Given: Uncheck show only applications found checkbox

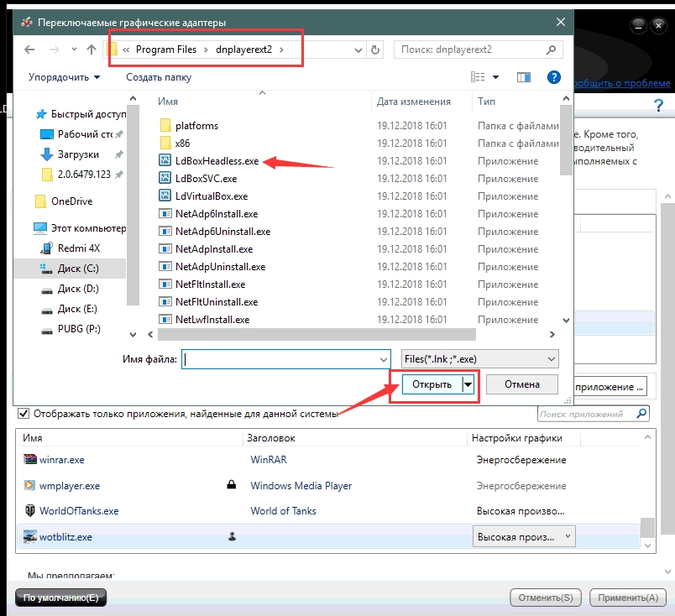Looking at the screenshot, I should [x=24, y=414].
